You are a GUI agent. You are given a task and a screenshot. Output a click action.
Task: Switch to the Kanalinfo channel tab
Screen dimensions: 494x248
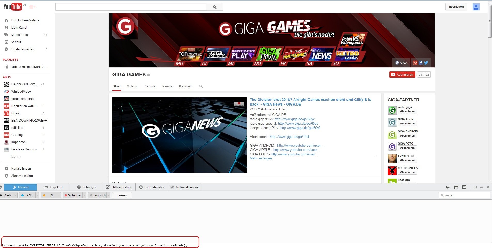(x=186, y=86)
